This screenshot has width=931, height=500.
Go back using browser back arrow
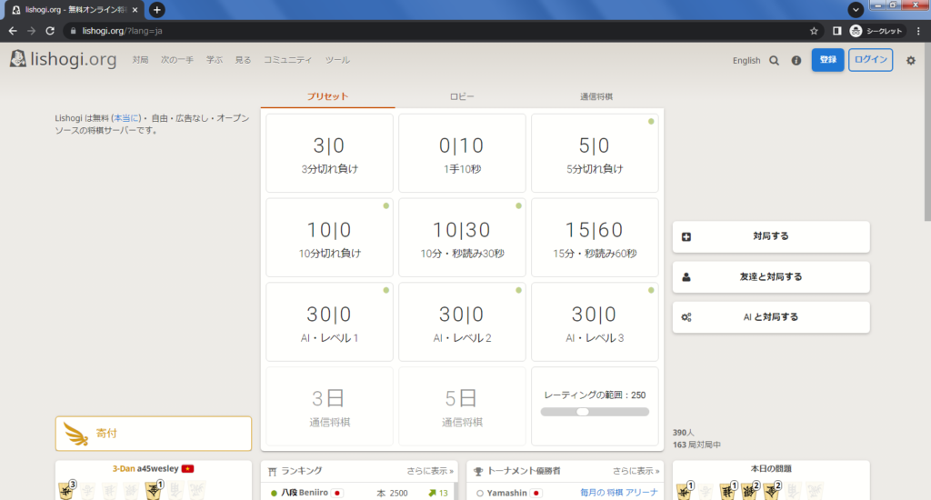click(13, 31)
